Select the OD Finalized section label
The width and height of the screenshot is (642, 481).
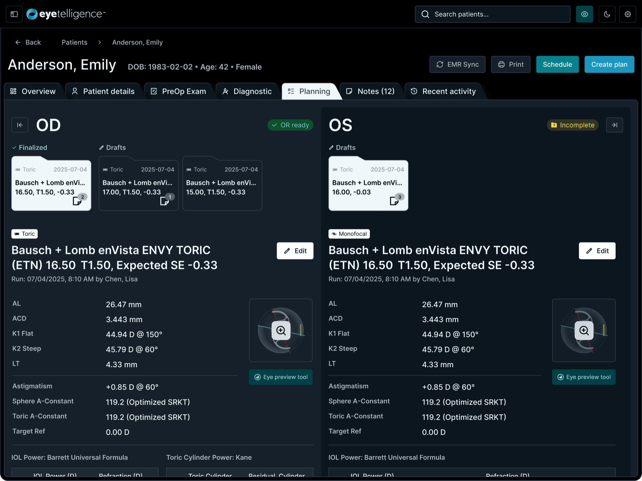click(30, 148)
